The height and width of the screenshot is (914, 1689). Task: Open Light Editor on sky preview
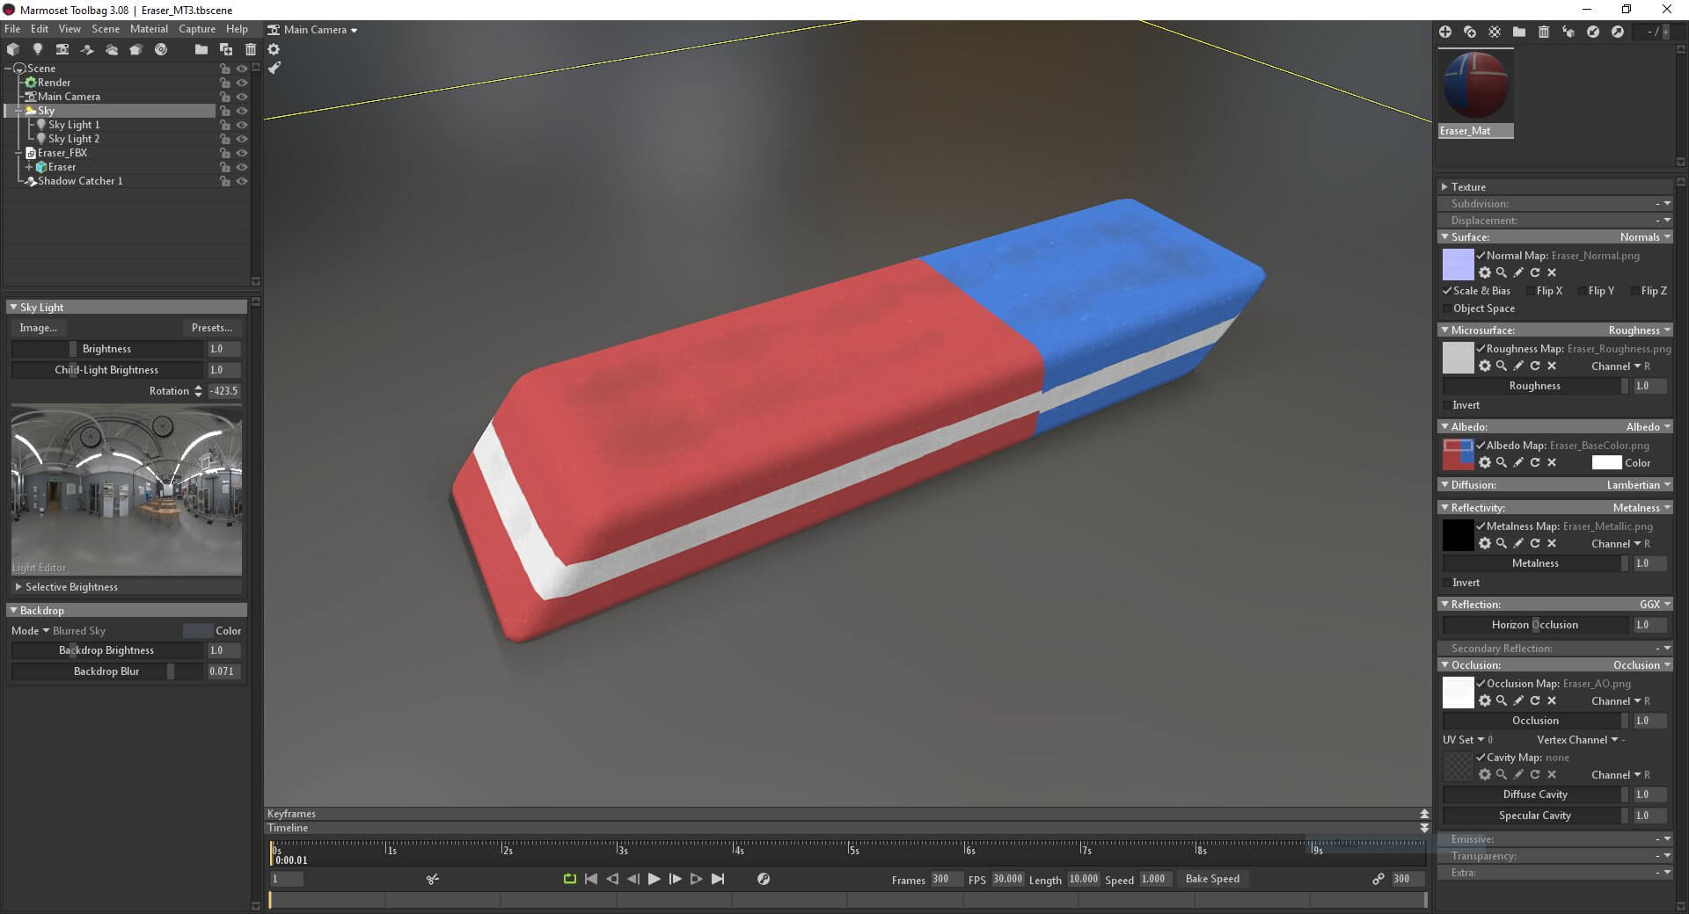pyautogui.click(x=40, y=568)
